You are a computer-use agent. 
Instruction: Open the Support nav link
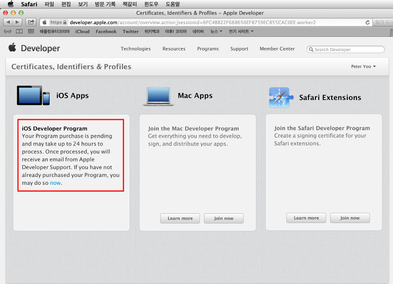pos(239,49)
